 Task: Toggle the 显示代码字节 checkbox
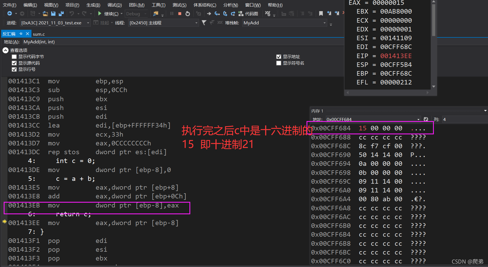click(x=14, y=57)
